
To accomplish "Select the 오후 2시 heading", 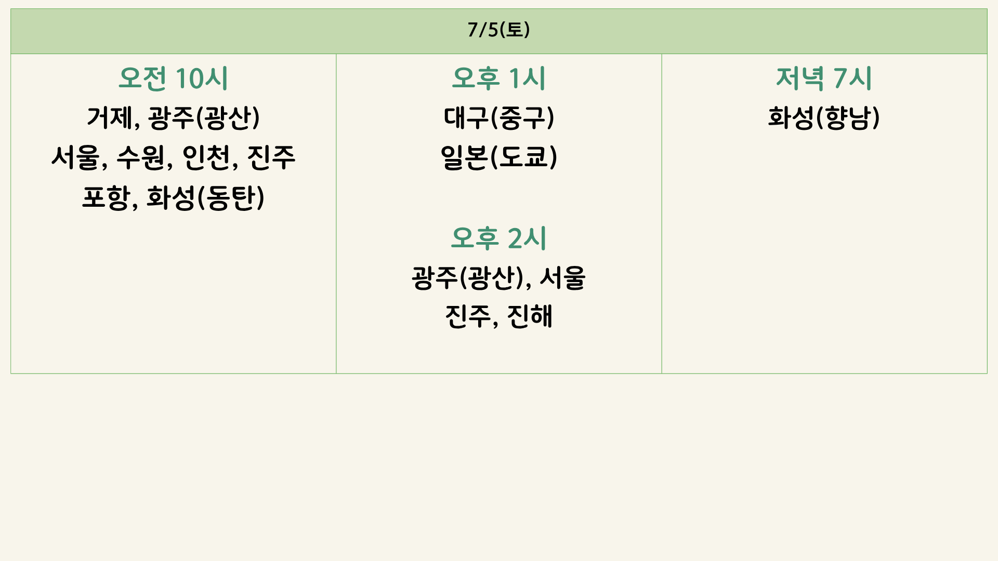I will pyautogui.click(x=498, y=239).
